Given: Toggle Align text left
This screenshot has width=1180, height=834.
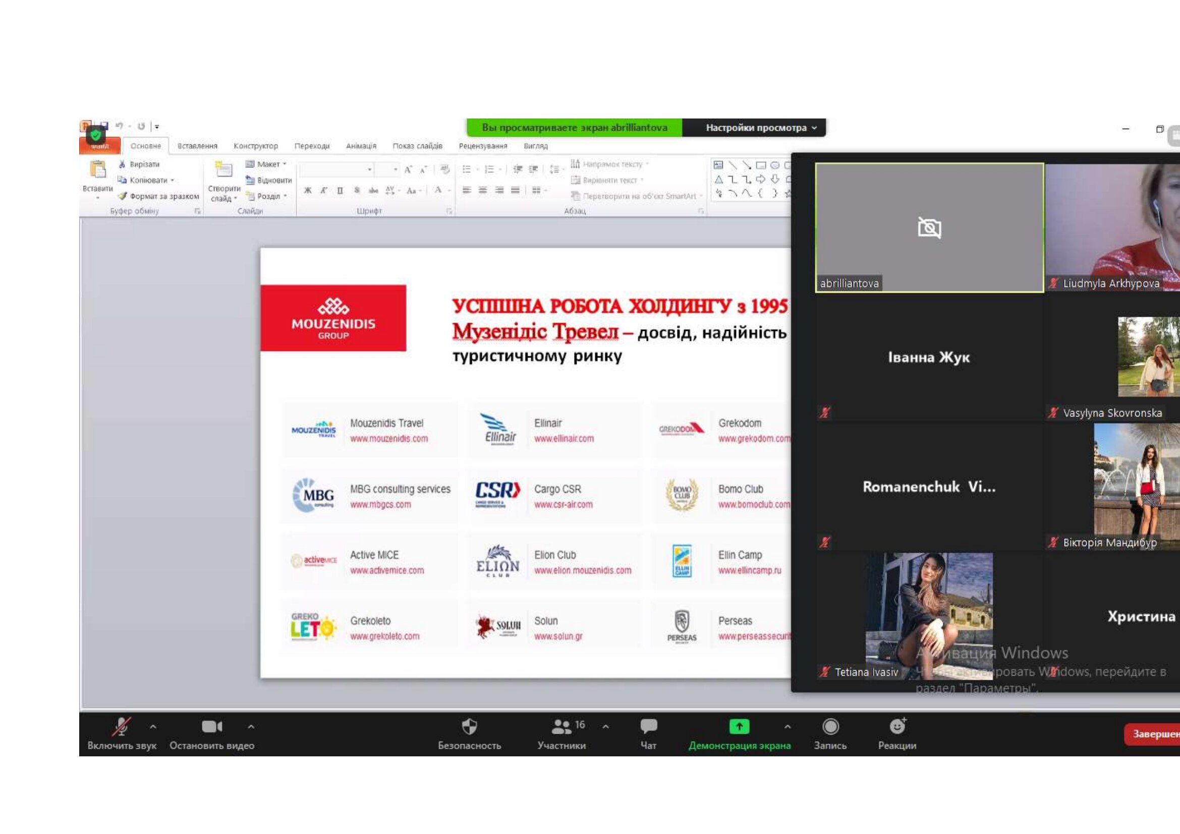Looking at the screenshot, I should 467,191.
